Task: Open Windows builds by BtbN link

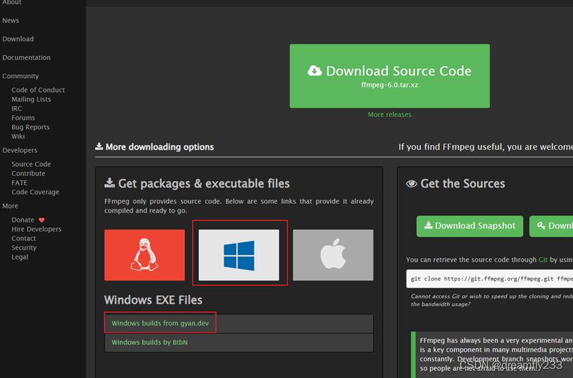Action: pyautogui.click(x=149, y=342)
